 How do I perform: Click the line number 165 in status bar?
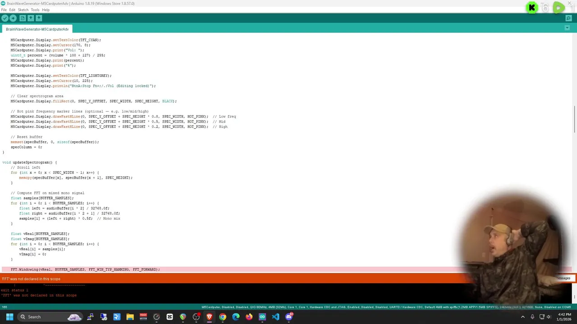point(4,307)
